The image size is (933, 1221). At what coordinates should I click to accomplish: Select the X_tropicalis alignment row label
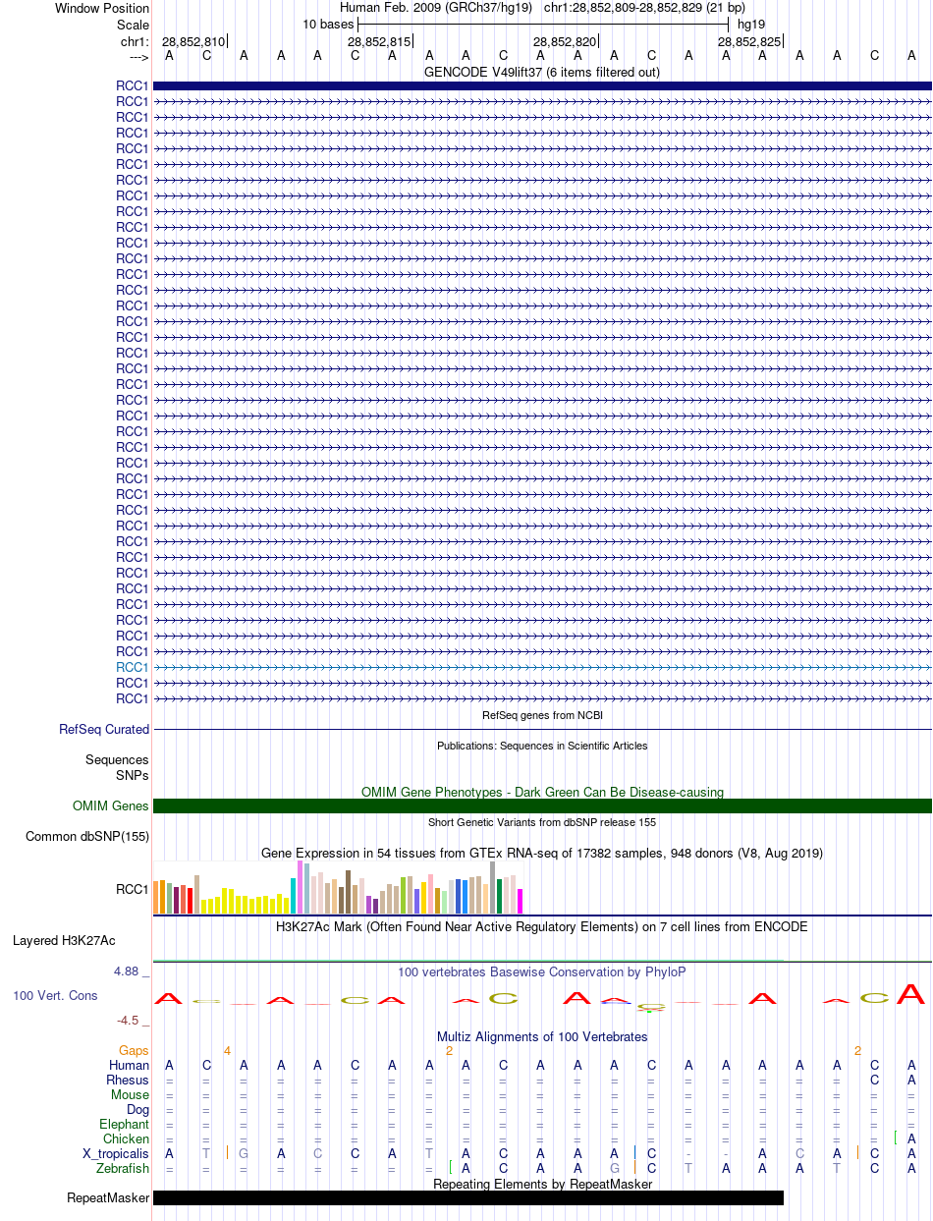[x=117, y=1154]
